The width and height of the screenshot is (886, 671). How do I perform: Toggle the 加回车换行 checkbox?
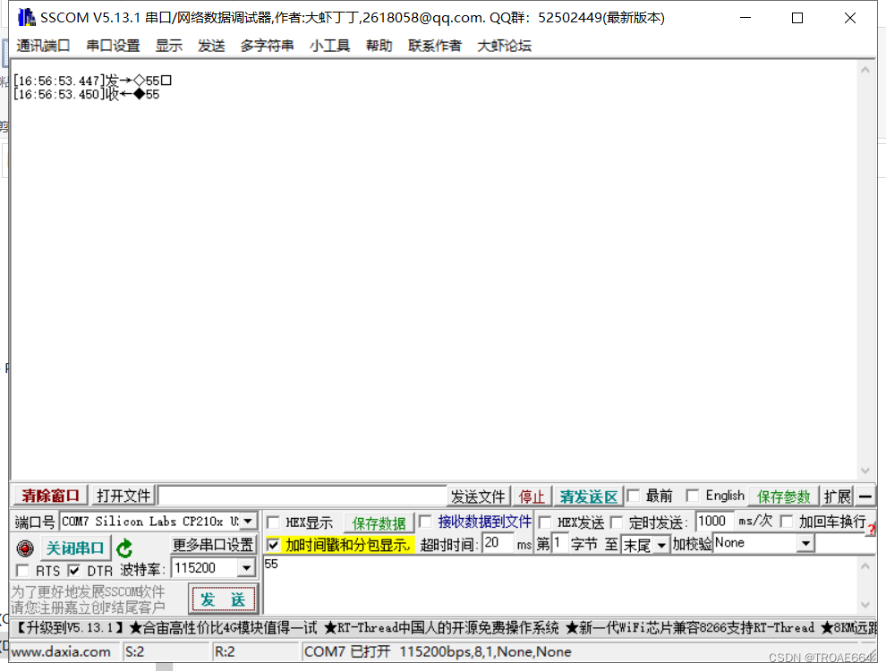pos(787,522)
